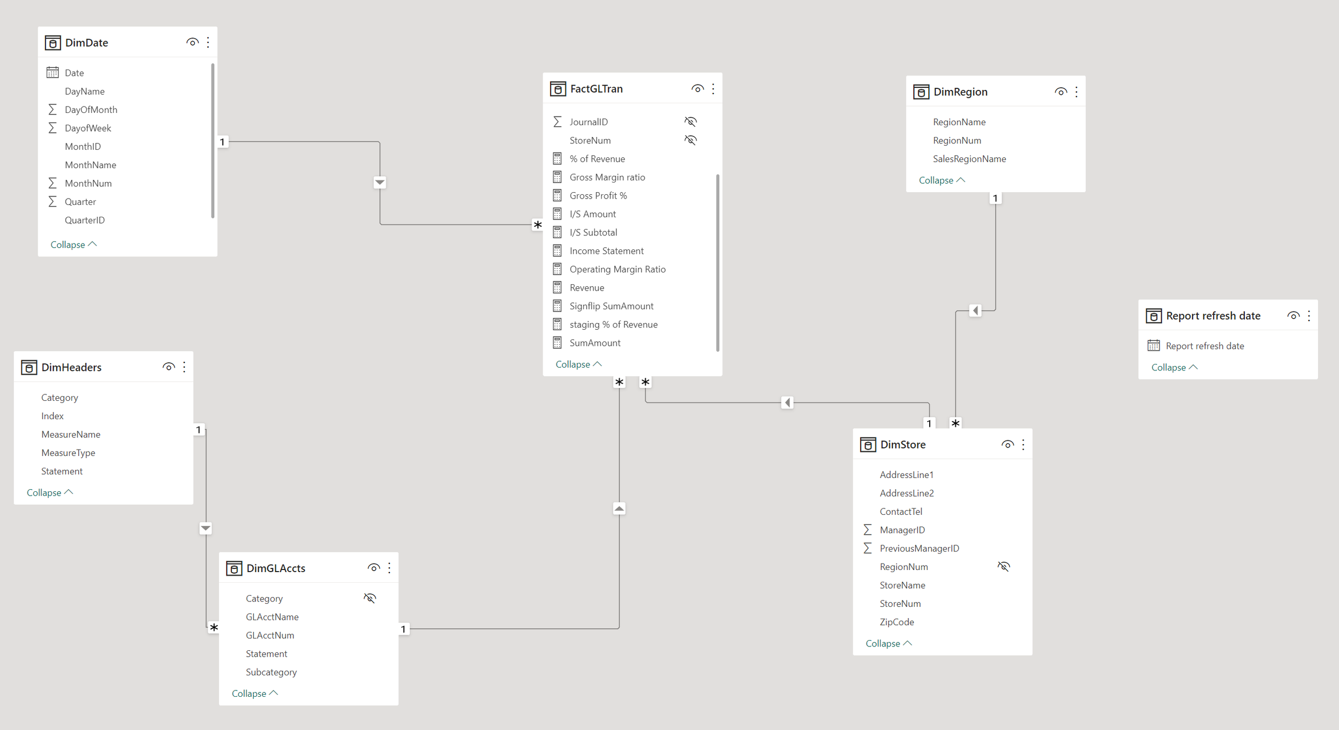Click the FactGLTran table icon
This screenshot has height=730, width=1339.
558,89
